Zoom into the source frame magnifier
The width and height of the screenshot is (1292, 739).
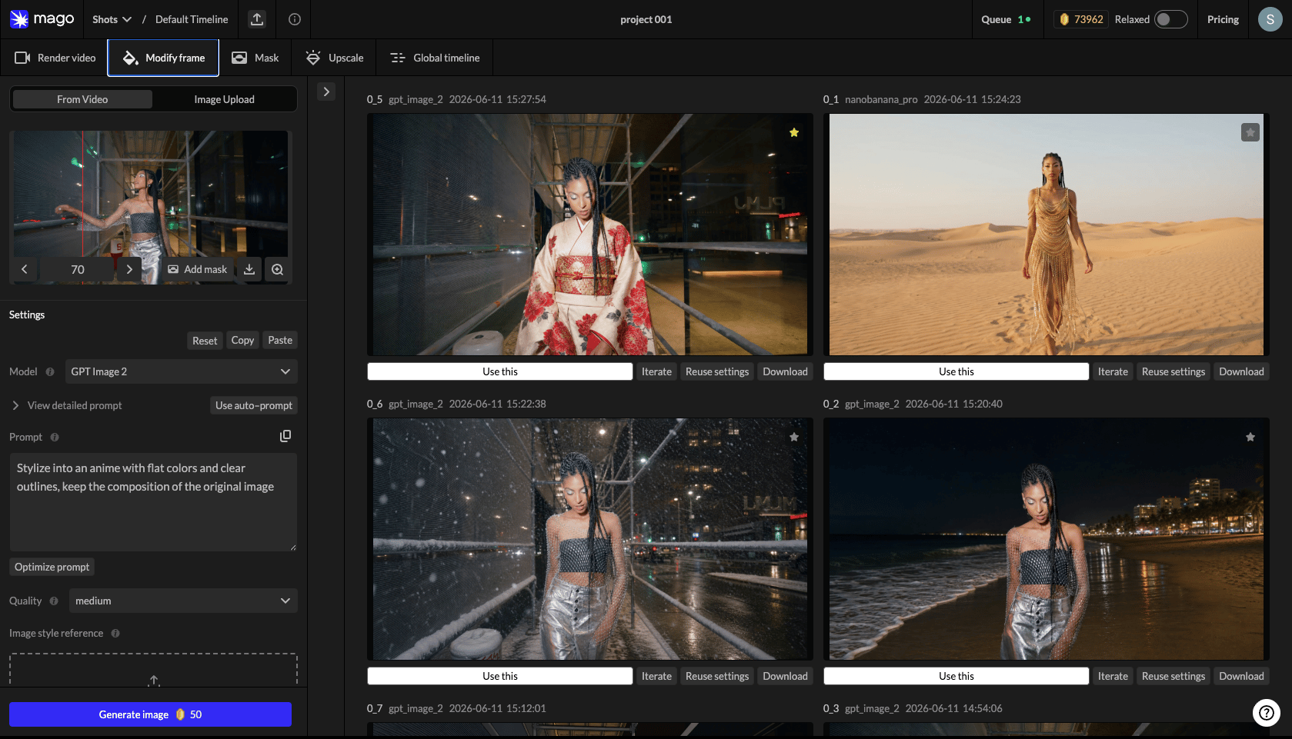click(278, 269)
